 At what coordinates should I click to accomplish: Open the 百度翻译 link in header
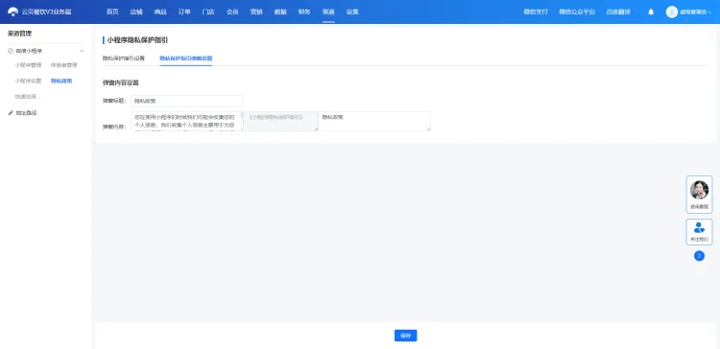[618, 12]
